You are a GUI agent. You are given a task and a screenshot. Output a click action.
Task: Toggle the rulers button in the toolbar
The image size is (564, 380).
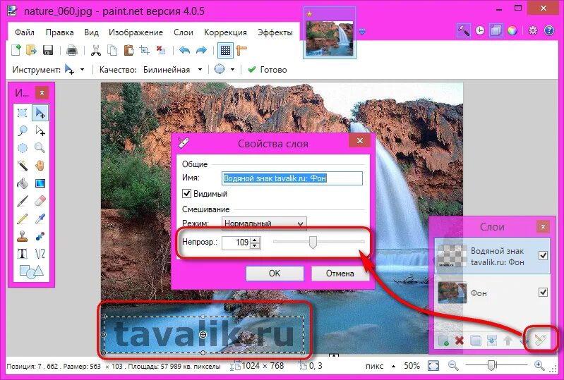(241, 50)
